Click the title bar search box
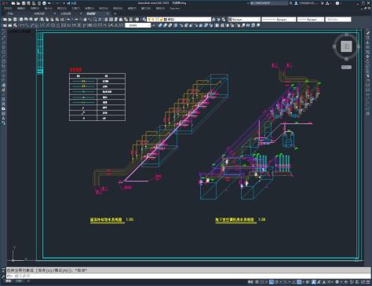 click(268, 3)
